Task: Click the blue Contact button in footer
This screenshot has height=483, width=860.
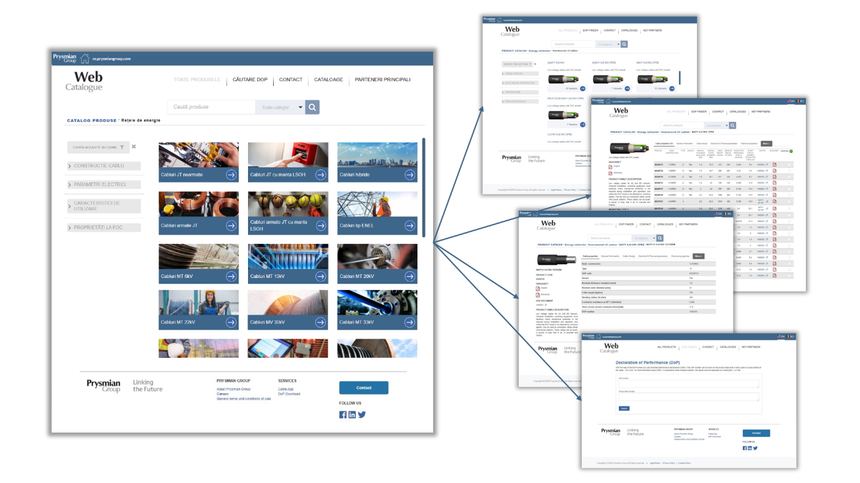Action: (363, 387)
